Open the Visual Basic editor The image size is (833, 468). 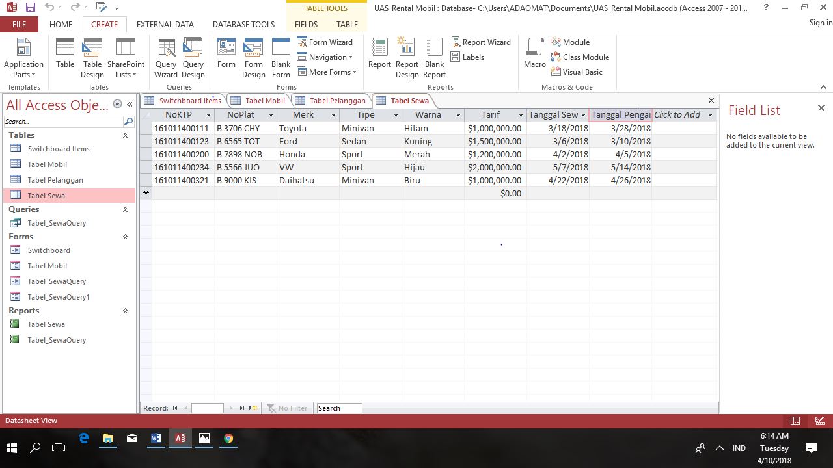click(577, 71)
